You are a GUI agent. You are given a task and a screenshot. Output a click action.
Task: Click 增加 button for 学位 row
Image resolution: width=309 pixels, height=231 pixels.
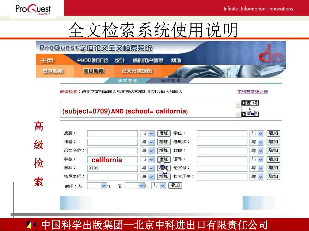pos(273,133)
